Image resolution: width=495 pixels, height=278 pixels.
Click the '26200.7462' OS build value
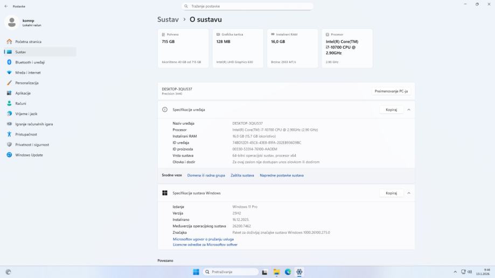[241, 226]
